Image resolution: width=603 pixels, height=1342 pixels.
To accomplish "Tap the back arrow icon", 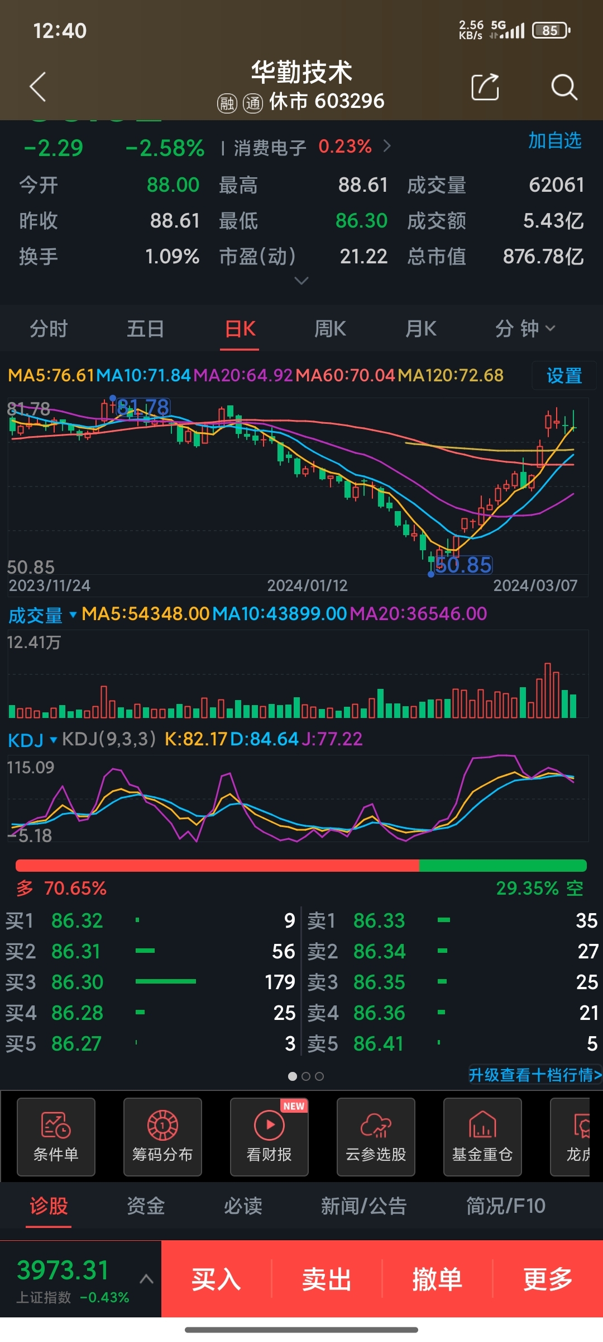I will (37, 87).
